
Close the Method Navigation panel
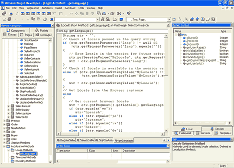pos(52,26)
